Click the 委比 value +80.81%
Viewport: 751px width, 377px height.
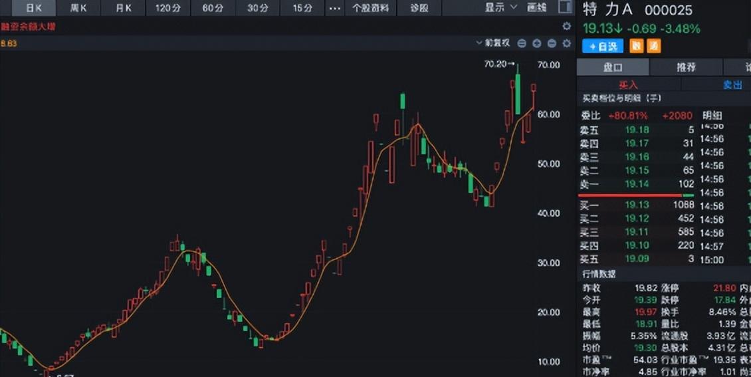coord(628,116)
